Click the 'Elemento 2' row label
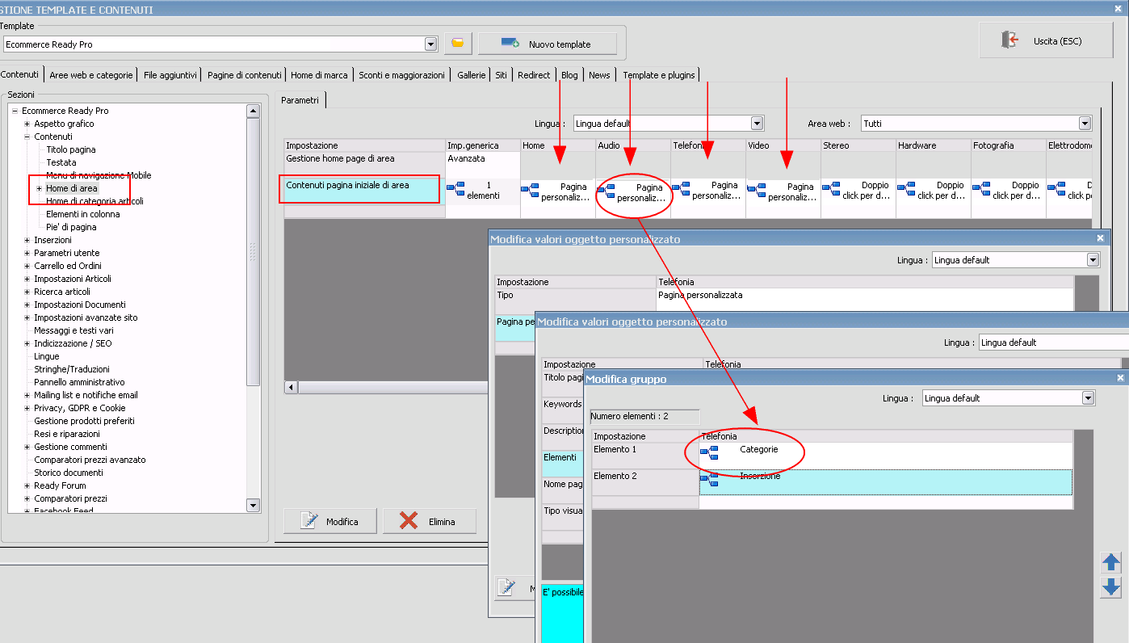Viewport: 1129px width, 643px height. tap(644, 481)
